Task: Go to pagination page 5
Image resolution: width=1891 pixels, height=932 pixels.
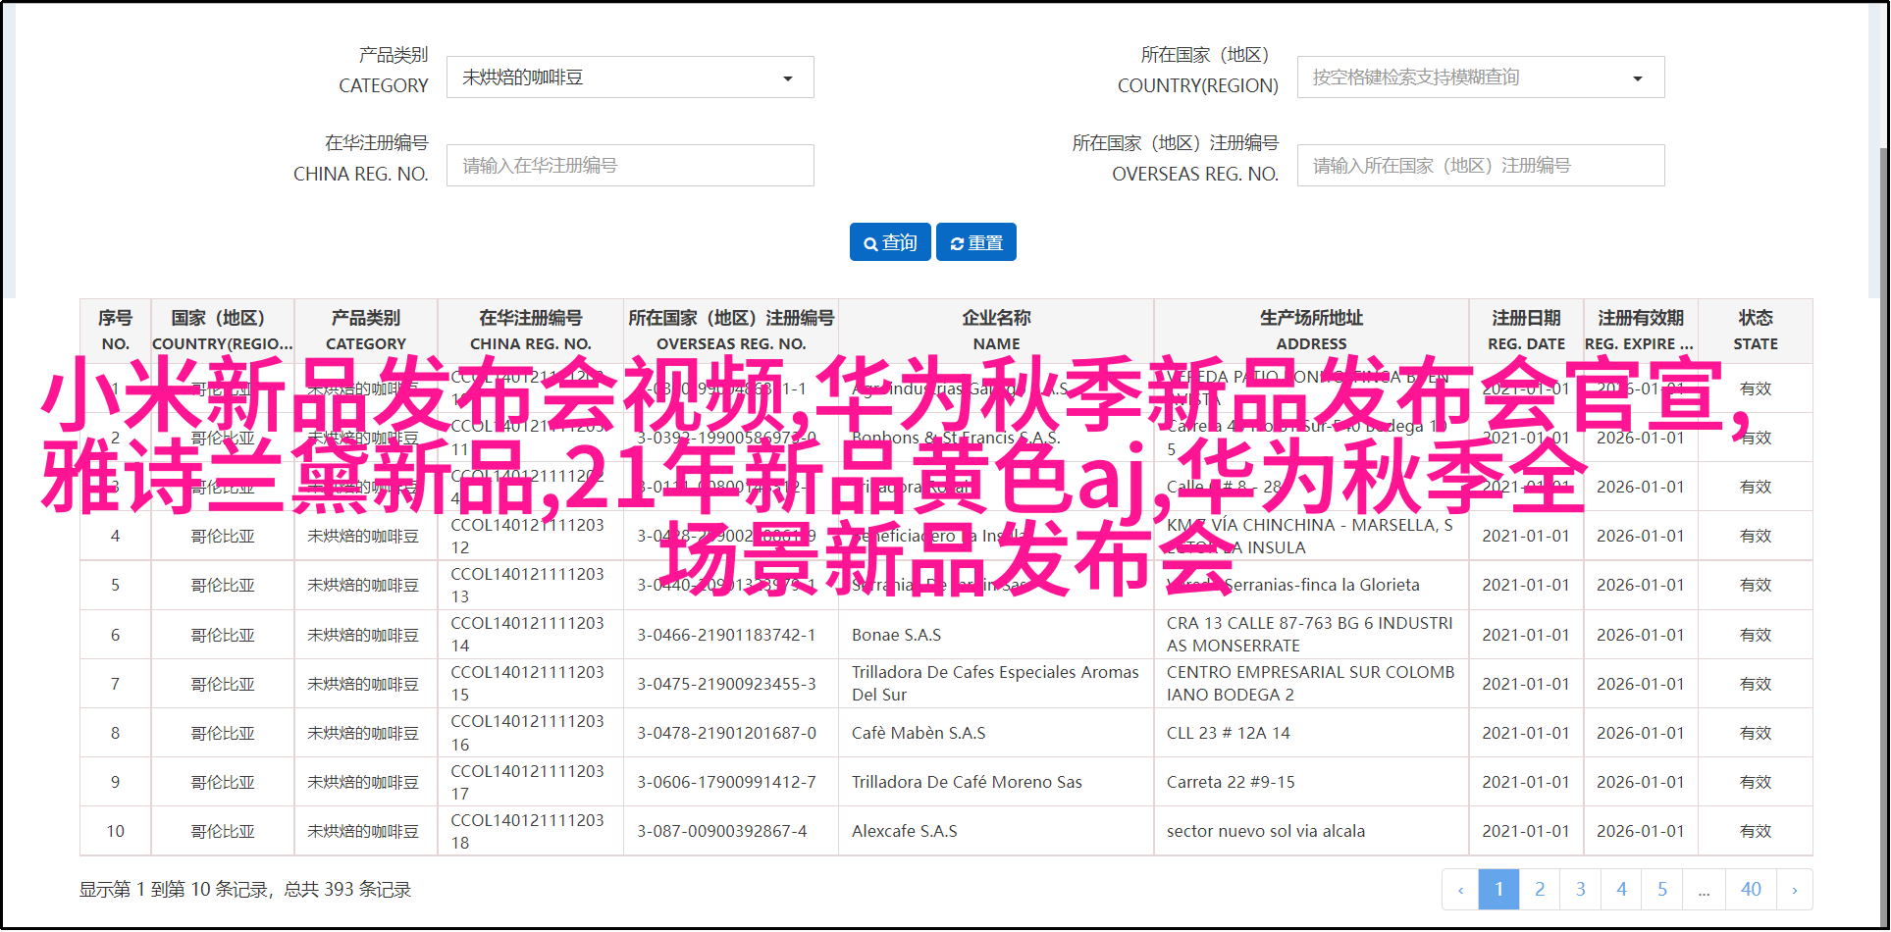Action: click(x=1662, y=890)
